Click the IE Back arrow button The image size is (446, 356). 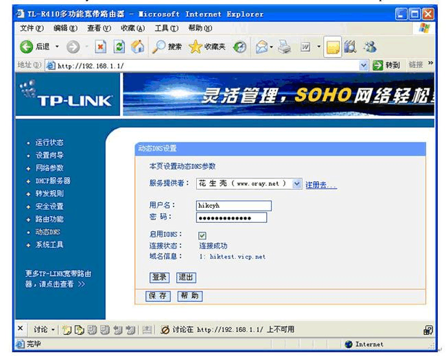(x=27, y=47)
